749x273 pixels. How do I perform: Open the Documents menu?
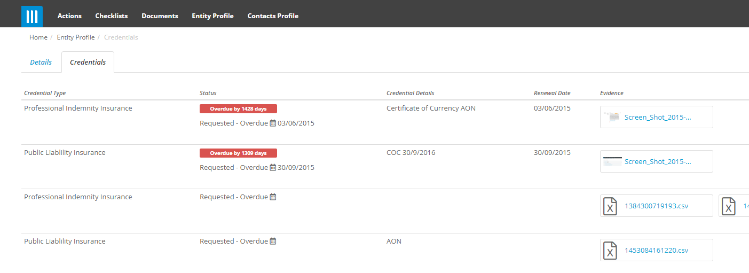pyautogui.click(x=160, y=16)
